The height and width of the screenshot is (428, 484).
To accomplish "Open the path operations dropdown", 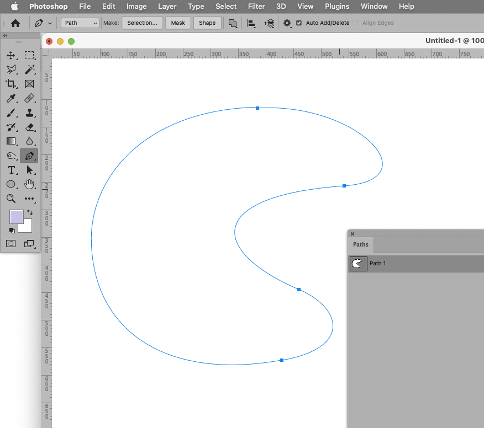I will (232, 23).
